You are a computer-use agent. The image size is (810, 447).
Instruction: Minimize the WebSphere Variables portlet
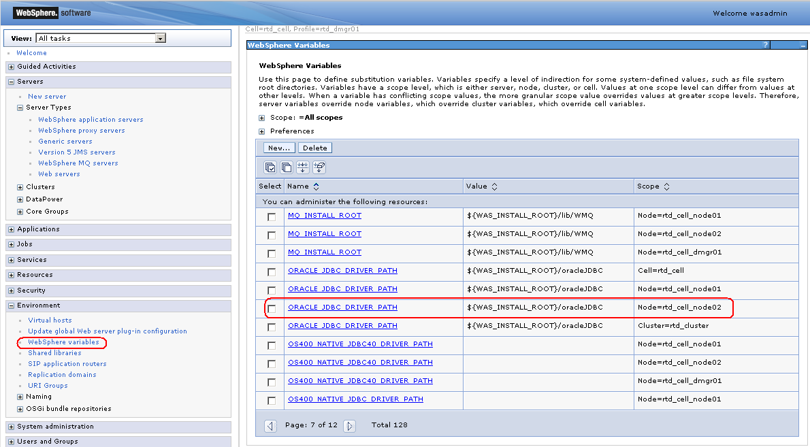[803, 46]
